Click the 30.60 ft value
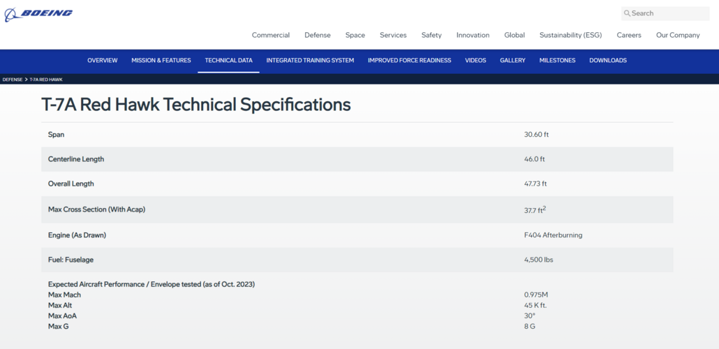The width and height of the screenshot is (719, 349). click(x=536, y=135)
